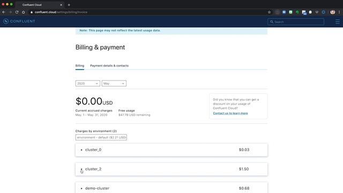Open the Chrome three-dot menu
The width and height of the screenshot is (343, 193).
pyautogui.click(x=339, y=12)
